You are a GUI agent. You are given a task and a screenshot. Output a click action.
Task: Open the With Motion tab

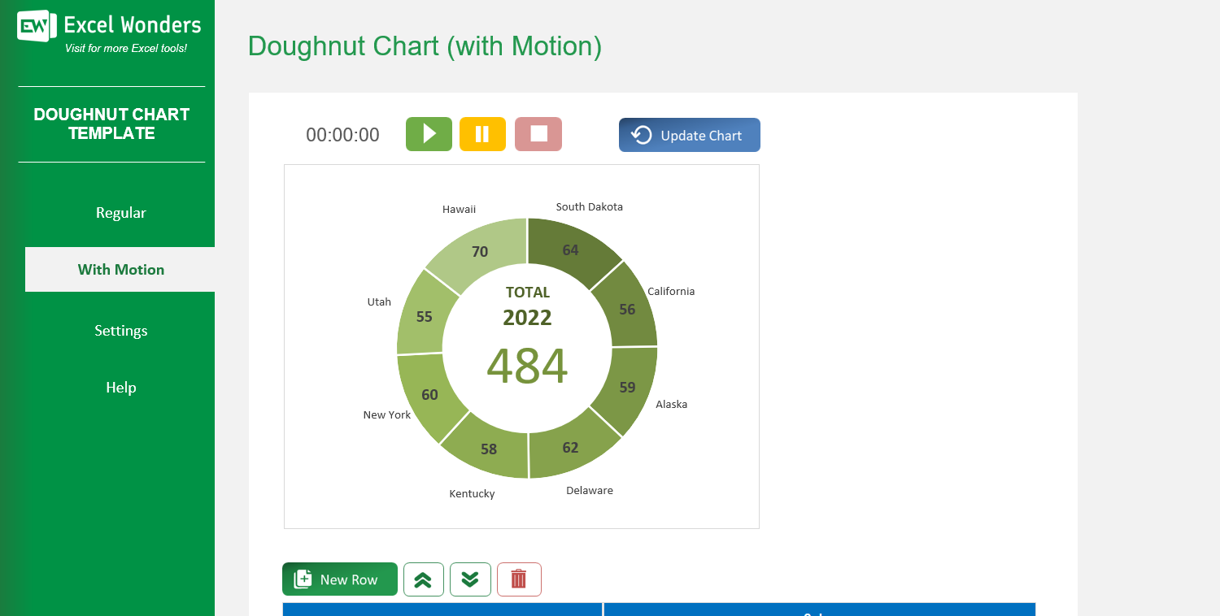coord(120,269)
